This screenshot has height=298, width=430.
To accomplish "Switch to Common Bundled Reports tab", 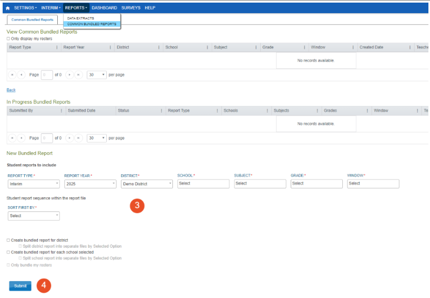I will (x=32, y=19).
